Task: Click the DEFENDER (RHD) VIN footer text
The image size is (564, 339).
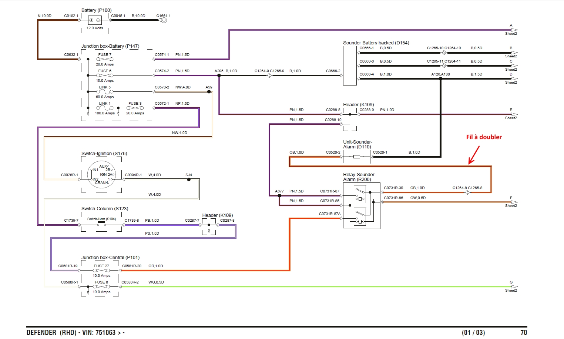Action: 75,332
